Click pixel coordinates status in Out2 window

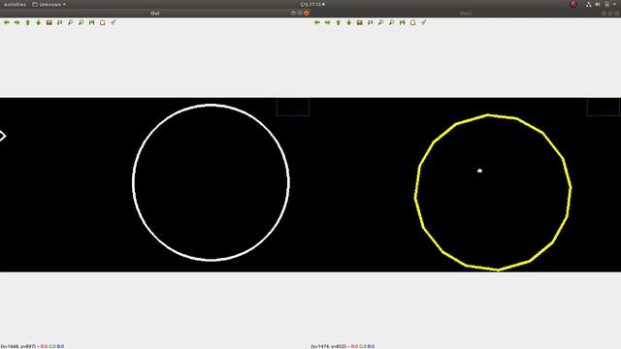pos(343,346)
